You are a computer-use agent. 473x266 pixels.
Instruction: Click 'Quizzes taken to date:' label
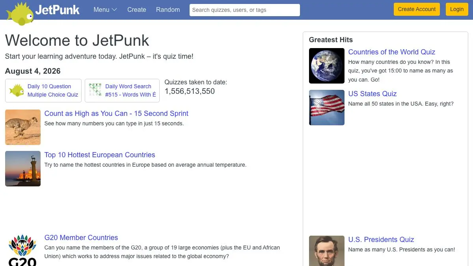point(196,82)
